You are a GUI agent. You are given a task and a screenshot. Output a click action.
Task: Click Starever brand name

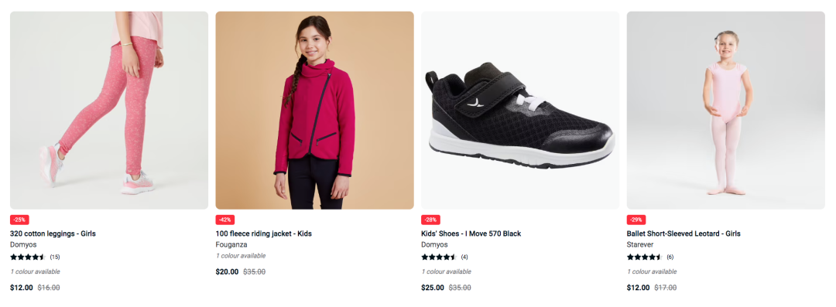click(640, 244)
